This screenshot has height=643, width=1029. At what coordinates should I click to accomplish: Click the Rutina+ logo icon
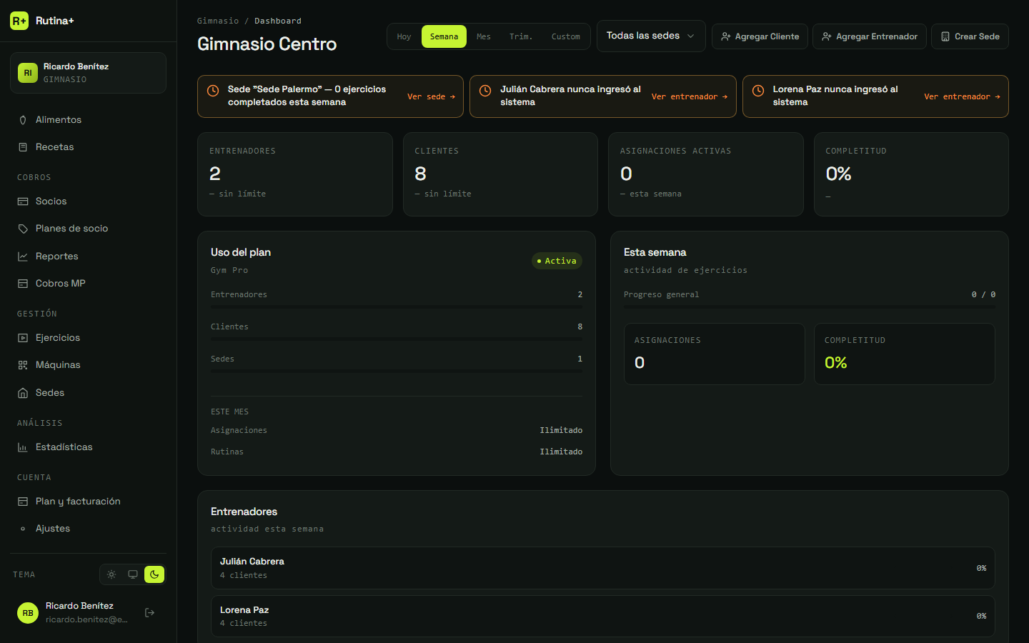(19, 21)
